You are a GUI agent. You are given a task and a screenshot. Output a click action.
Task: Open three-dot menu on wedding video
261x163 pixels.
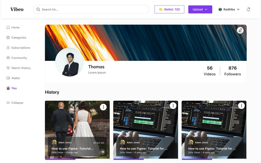(x=103, y=107)
